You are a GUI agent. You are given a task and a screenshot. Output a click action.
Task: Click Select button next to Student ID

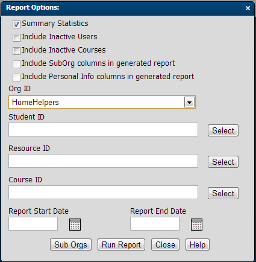pos(223,130)
